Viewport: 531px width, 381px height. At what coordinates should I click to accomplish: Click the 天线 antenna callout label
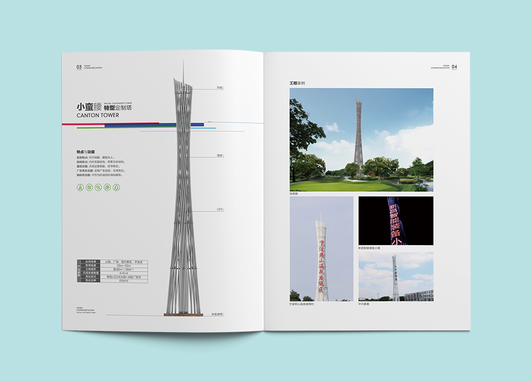220,87
